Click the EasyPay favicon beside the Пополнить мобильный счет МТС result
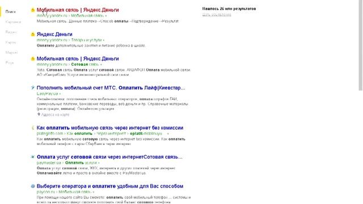Viewport: 363px width, 204px height. pos(33,88)
